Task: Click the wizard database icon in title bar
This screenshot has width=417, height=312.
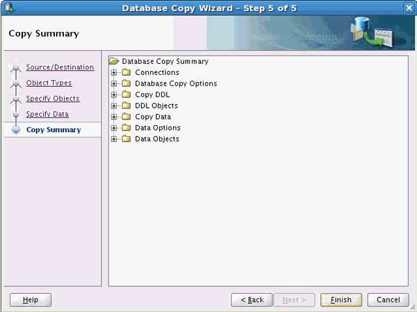Action: (x=9, y=8)
